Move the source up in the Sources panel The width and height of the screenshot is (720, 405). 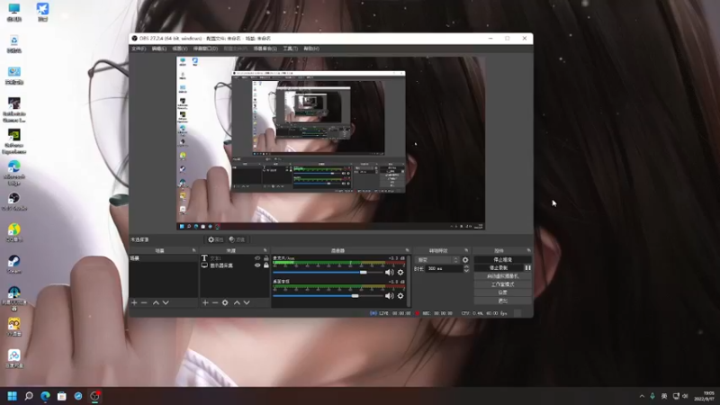point(237,302)
